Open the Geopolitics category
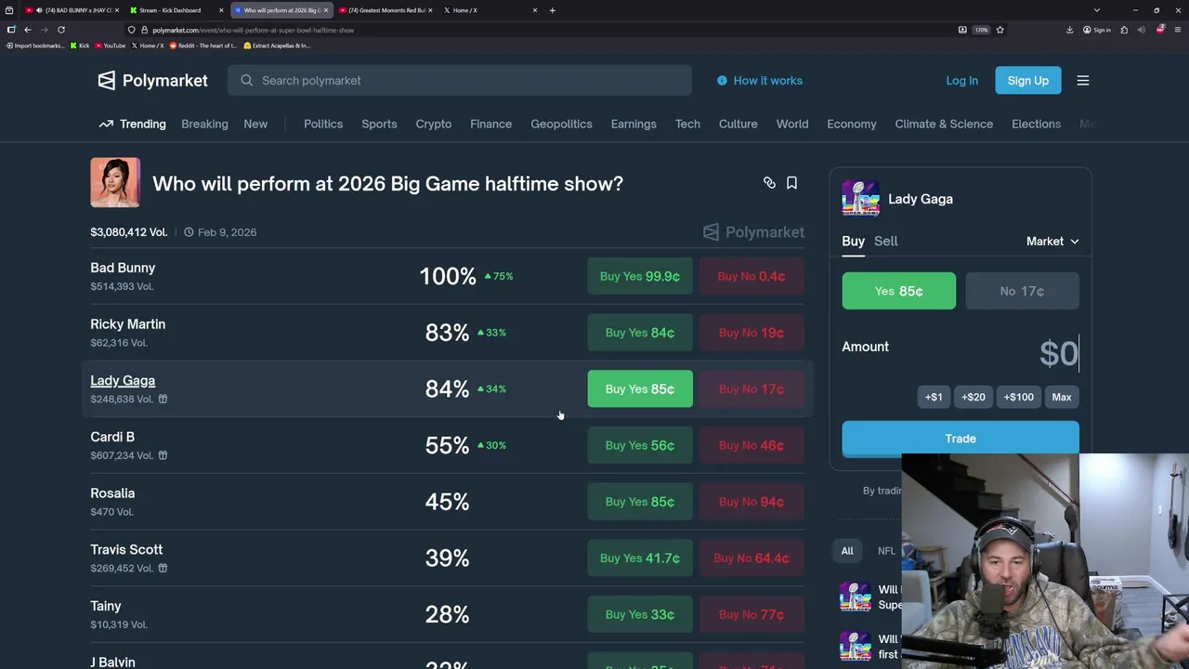The height and width of the screenshot is (669, 1189). coord(561,124)
